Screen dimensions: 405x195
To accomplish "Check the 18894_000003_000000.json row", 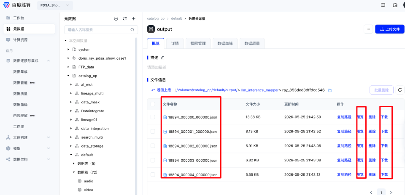I will 153,160.
